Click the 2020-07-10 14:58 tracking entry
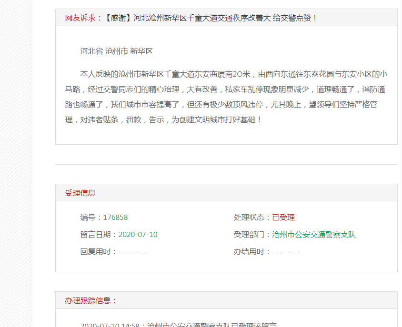This screenshot has height=327, width=402. (178, 324)
